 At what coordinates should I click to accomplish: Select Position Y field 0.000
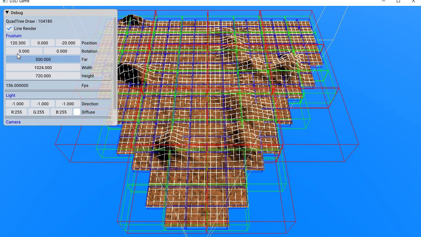point(43,43)
